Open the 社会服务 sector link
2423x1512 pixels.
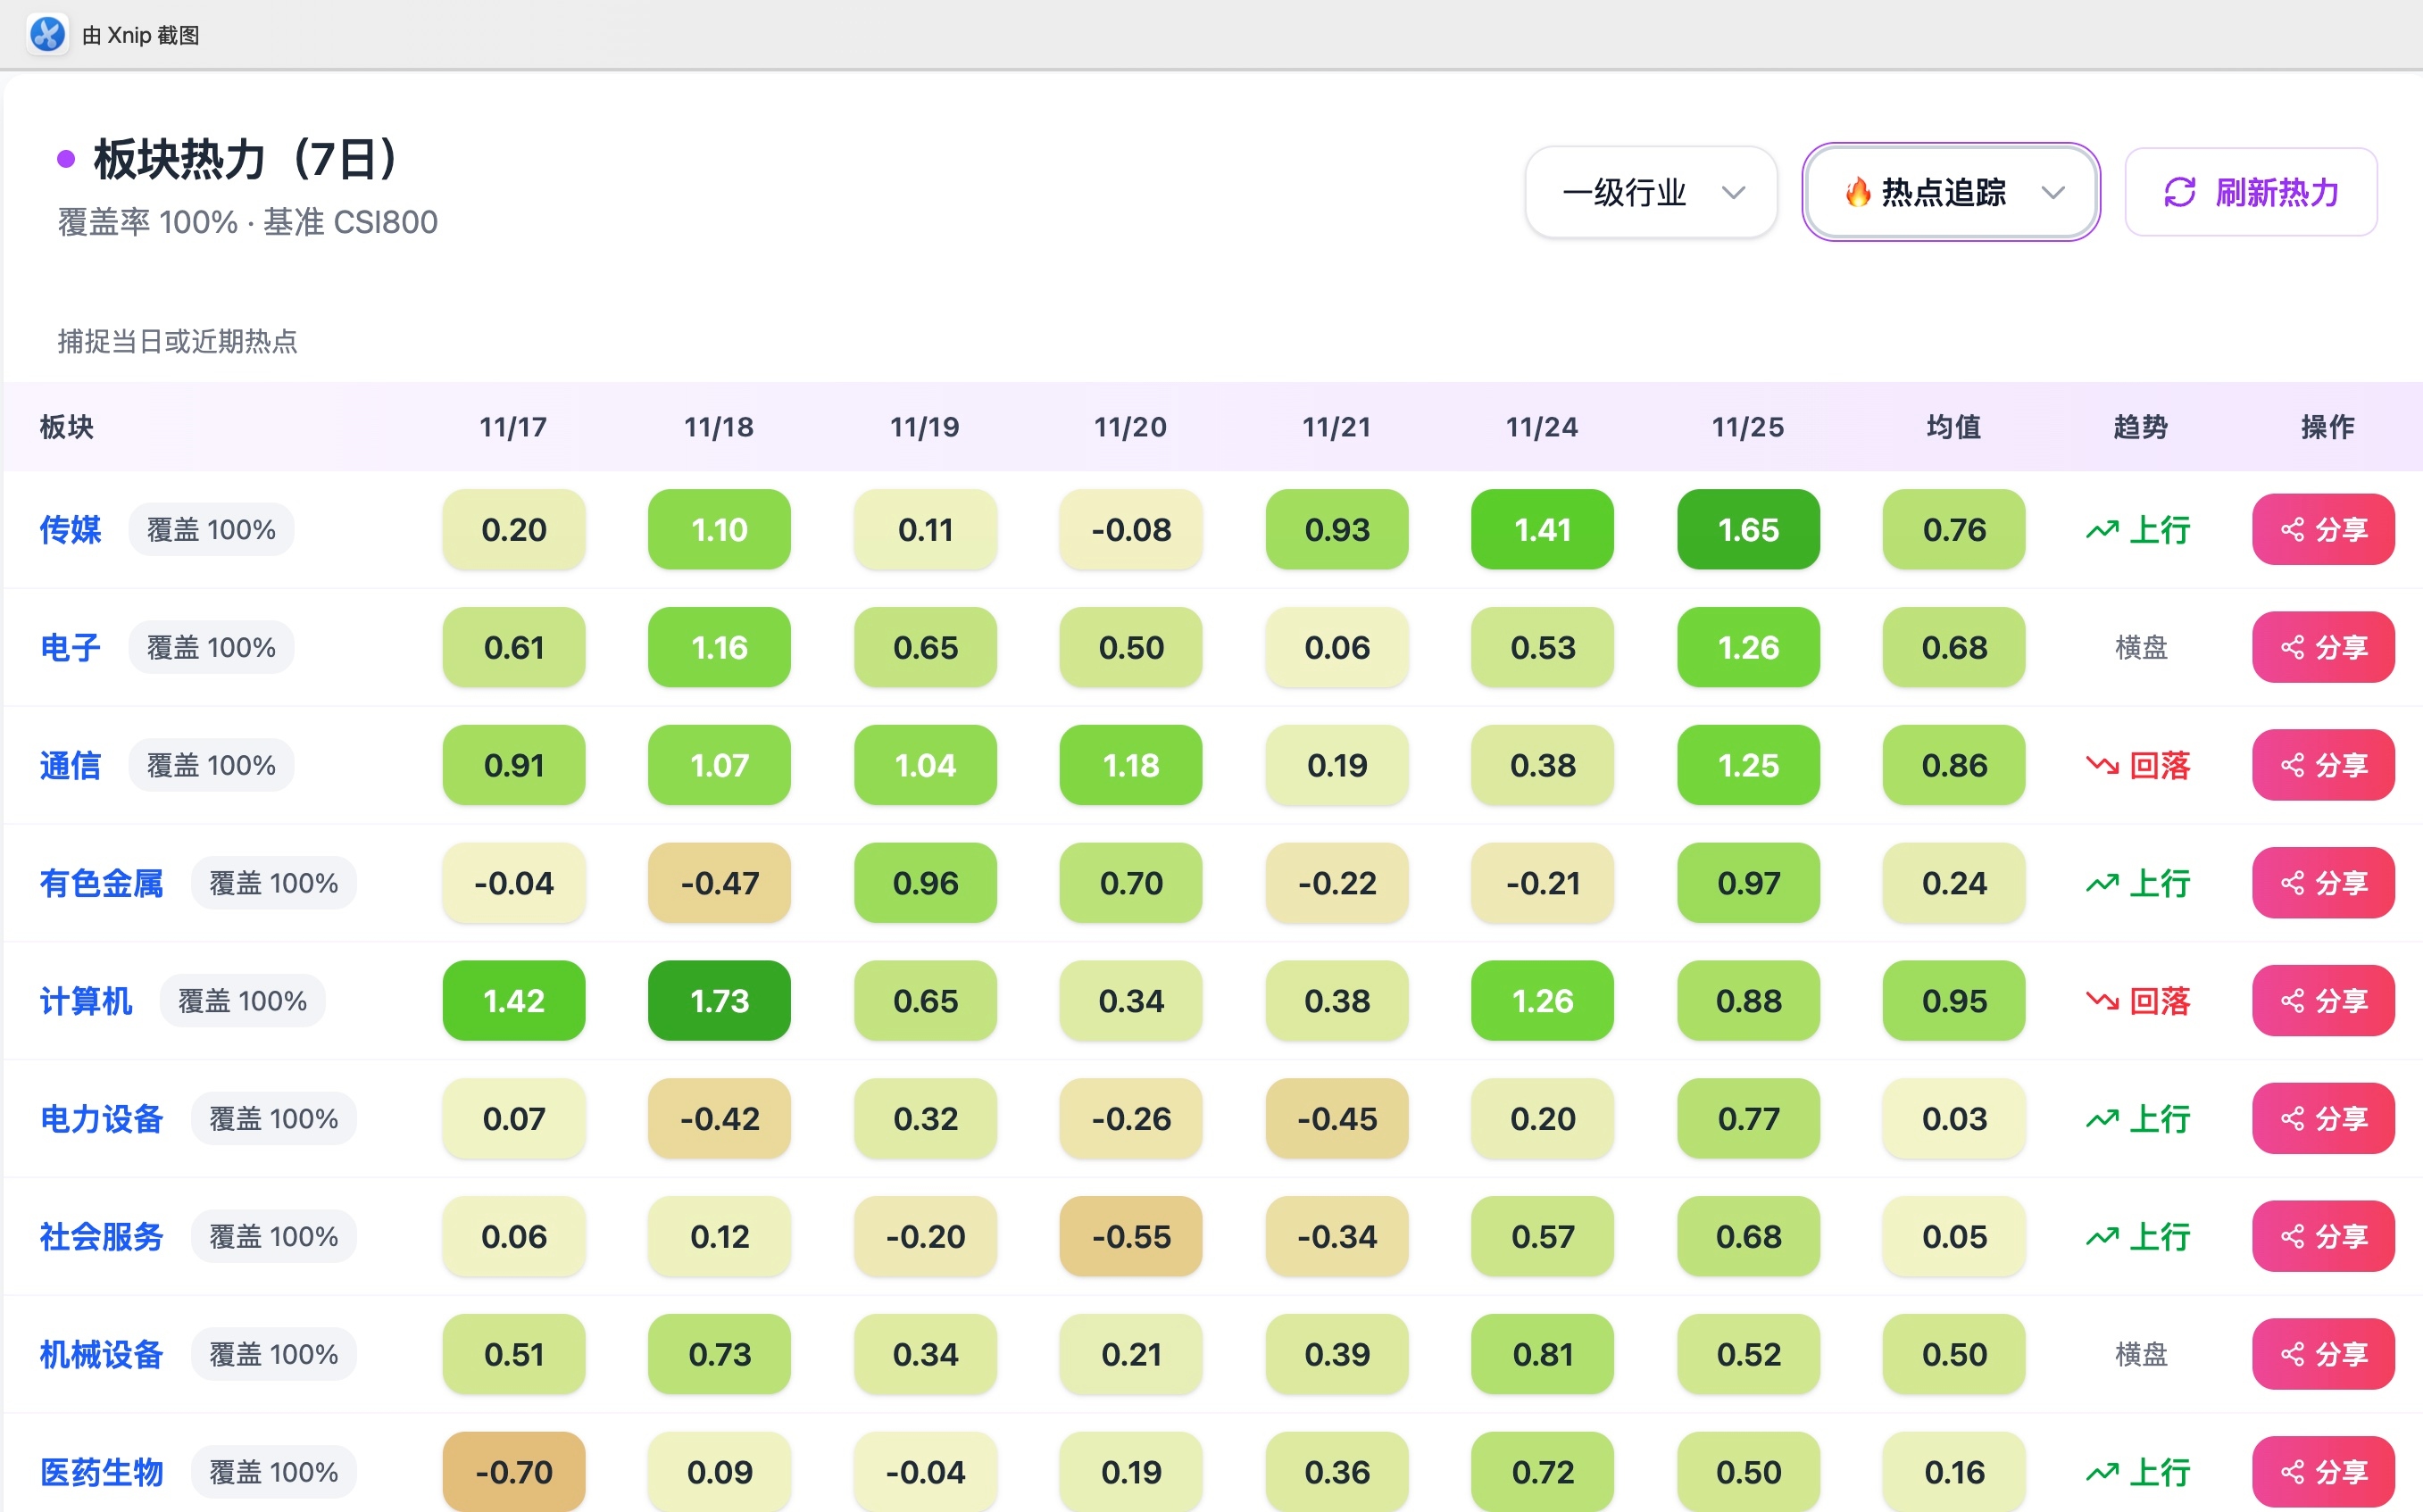[101, 1237]
